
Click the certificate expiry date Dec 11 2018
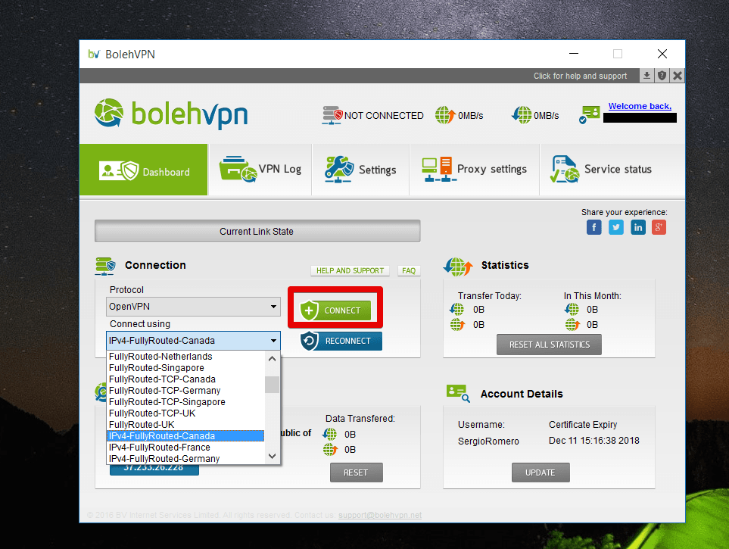(593, 441)
